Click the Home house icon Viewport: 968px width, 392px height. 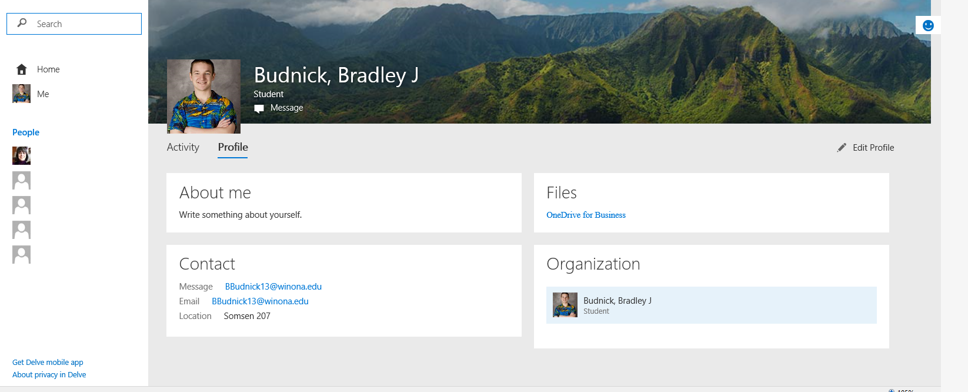[22, 69]
